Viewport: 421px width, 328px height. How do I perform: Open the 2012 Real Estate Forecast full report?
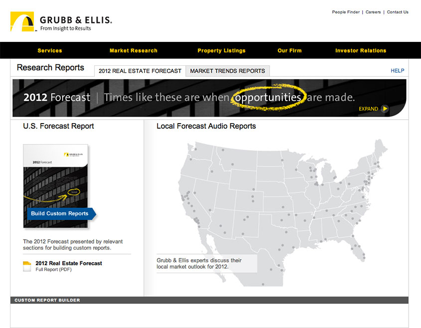pos(69,263)
